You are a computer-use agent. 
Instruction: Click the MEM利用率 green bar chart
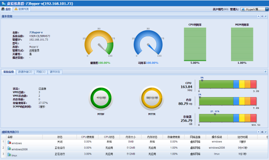[242, 44]
